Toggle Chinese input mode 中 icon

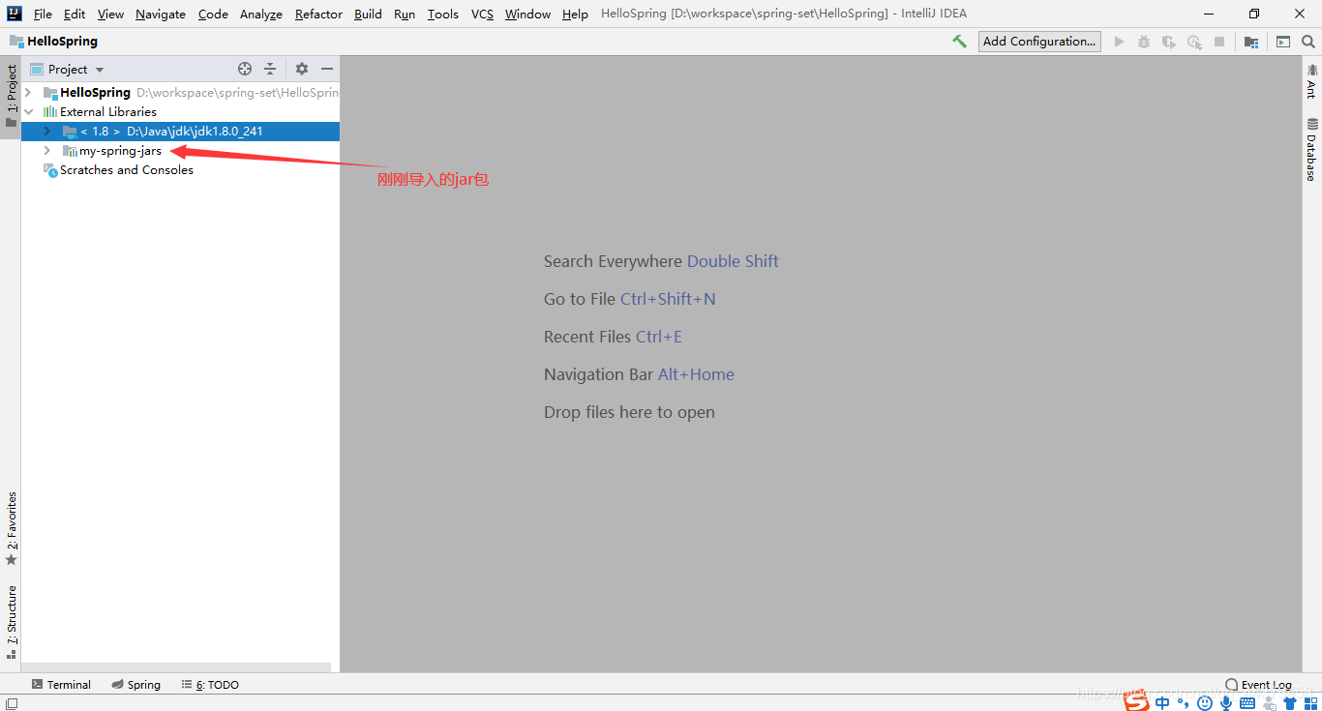(1162, 702)
